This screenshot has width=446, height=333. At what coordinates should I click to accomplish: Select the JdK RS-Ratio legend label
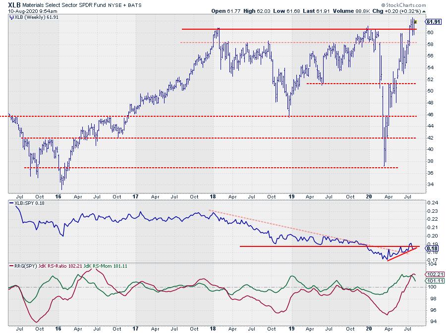(55, 267)
